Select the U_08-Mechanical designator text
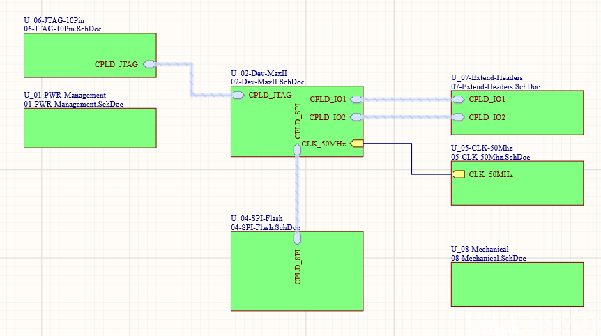 point(480,249)
